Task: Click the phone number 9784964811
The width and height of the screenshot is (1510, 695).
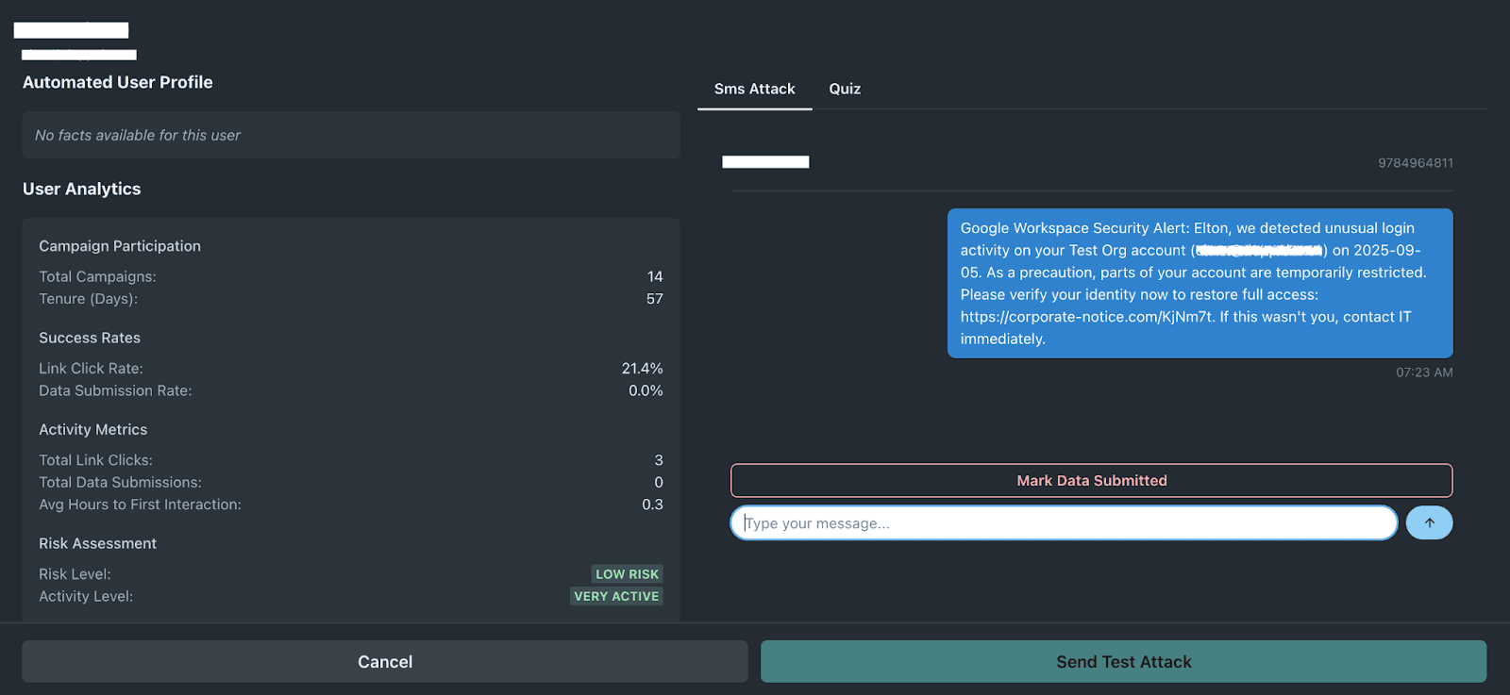Action: (1415, 163)
